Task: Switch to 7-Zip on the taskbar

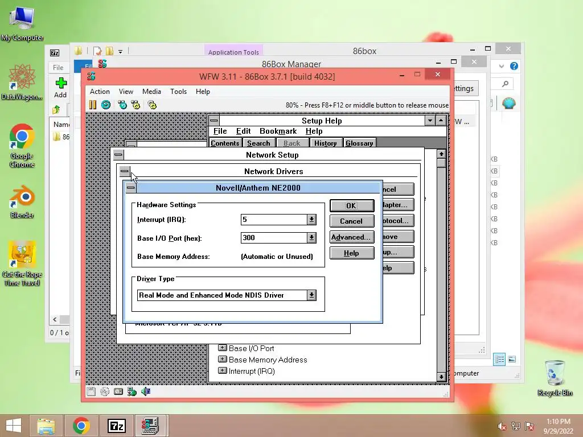Action: (116, 426)
